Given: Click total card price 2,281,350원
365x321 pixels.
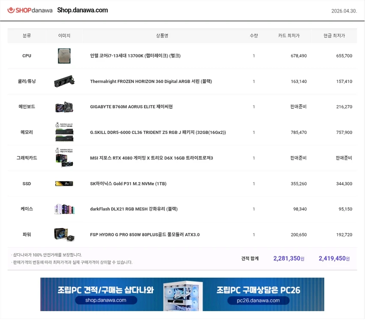Looking at the screenshot, I should coord(289,259).
